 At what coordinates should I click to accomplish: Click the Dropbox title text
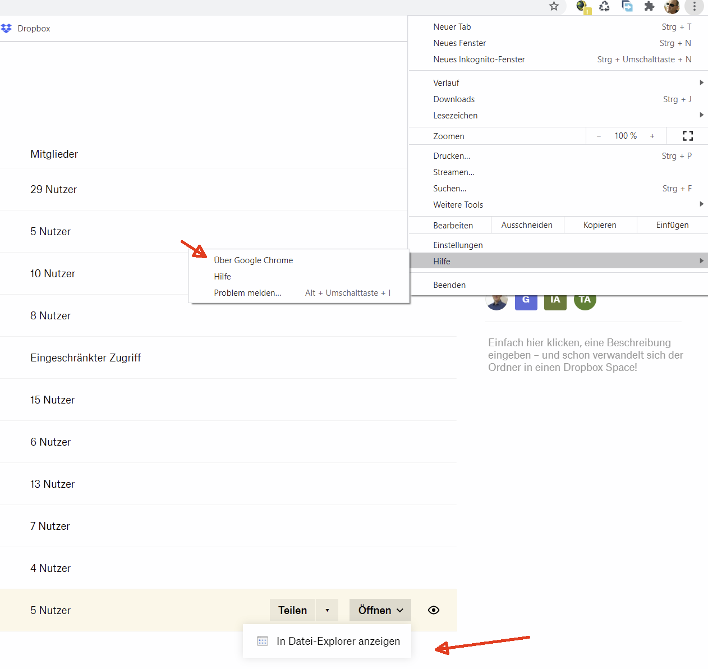[x=34, y=29]
